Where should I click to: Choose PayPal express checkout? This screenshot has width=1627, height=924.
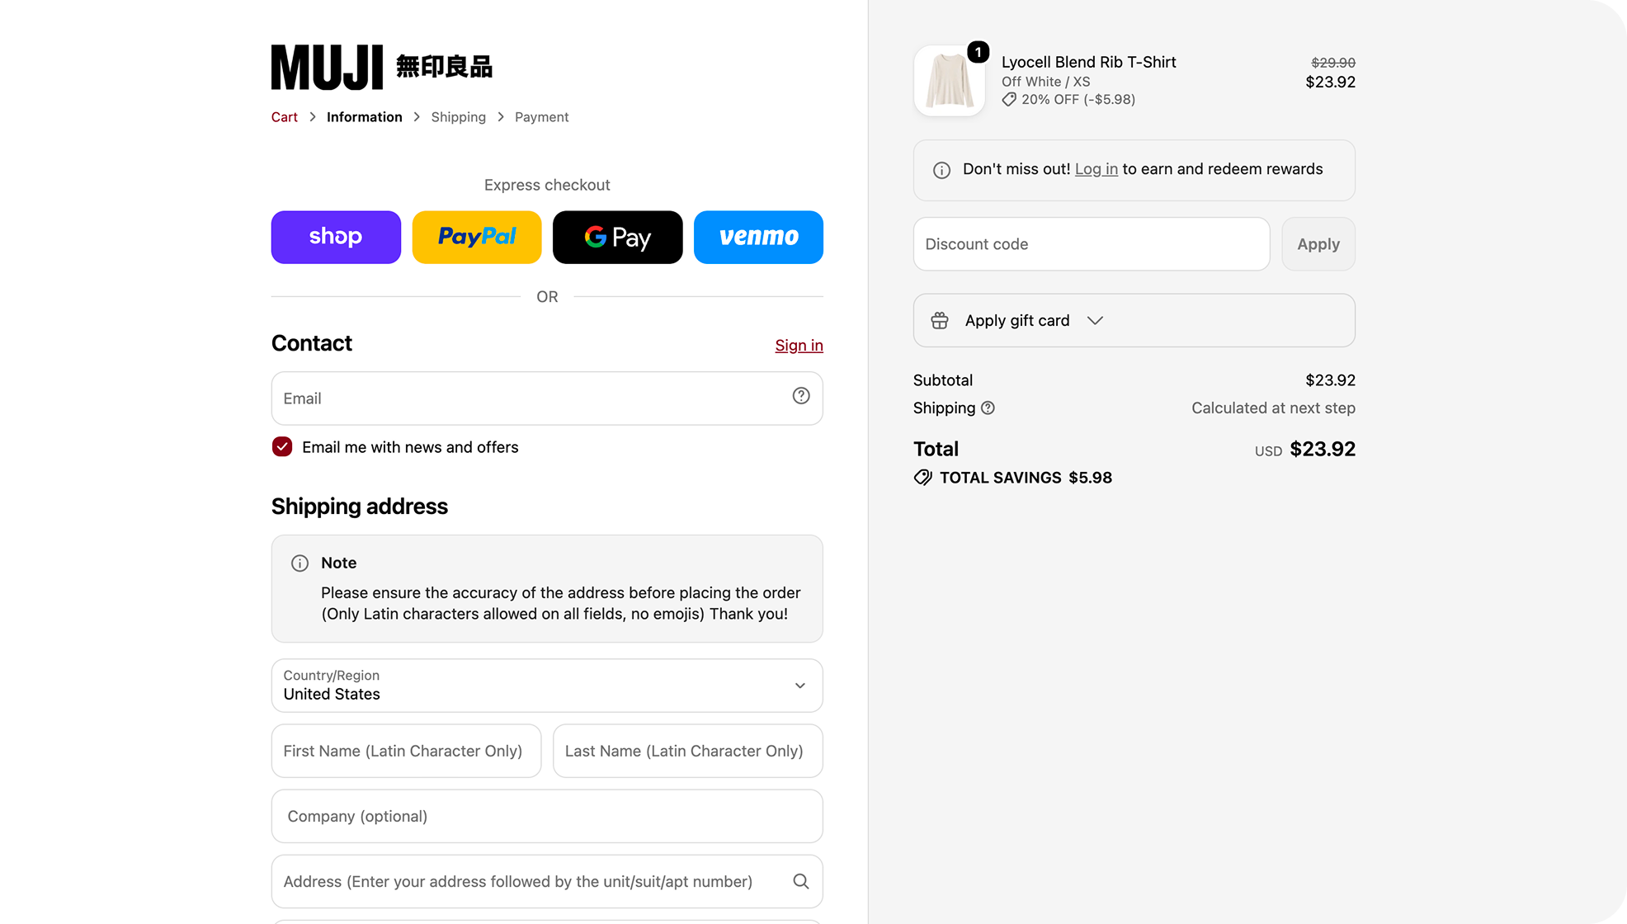(x=477, y=237)
